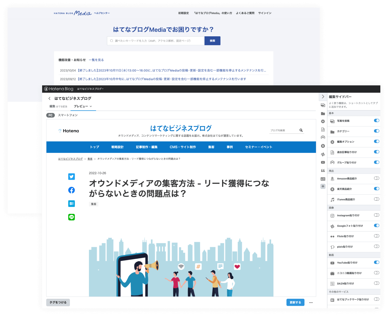388x316 pixels.
Task: Click the LINE share icon
Action: [x=71, y=217]
